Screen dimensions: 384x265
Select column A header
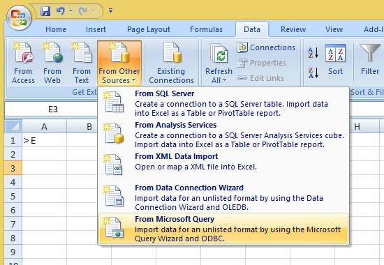click(44, 126)
